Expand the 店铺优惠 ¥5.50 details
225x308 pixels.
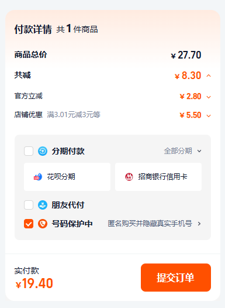pos(209,116)
